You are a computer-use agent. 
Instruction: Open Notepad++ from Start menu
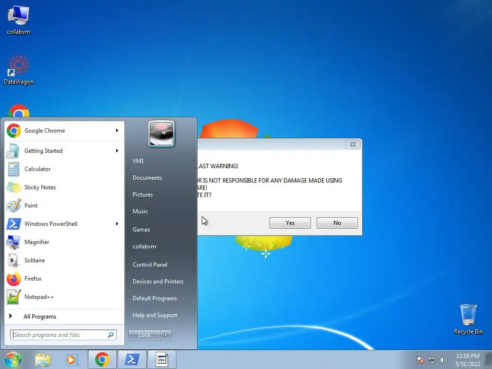[x=64, y=296]
